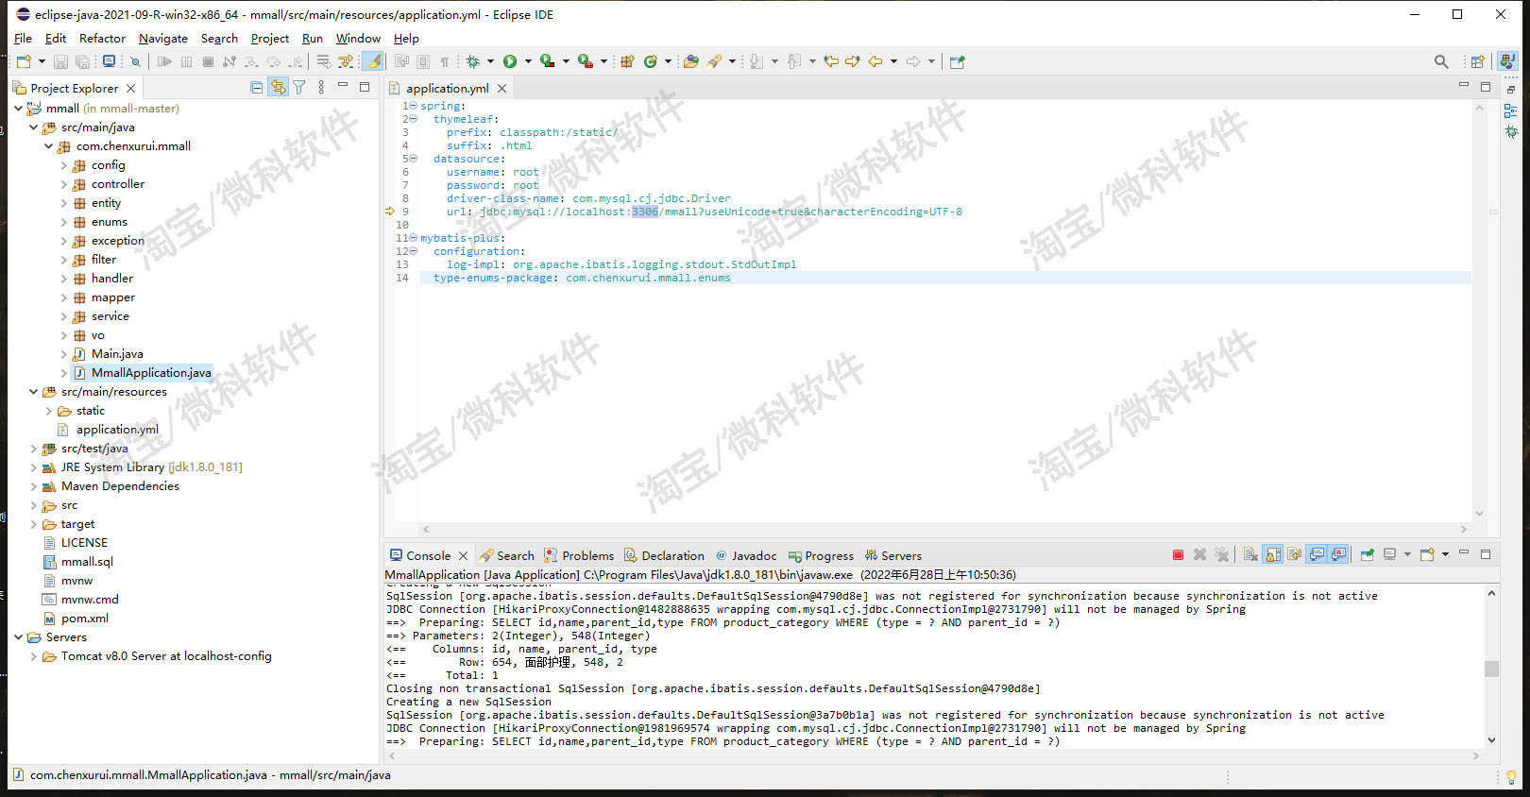Click Collapse All in Project Explorer
The image size is (1530, 797).
(256, 87)
